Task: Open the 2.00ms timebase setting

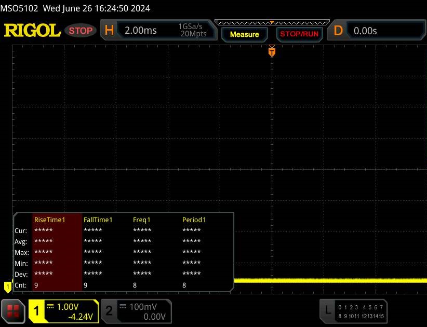Action: tap(141, 31)
